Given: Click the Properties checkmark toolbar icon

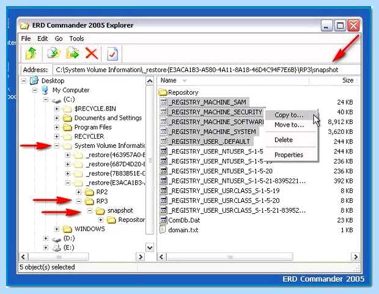Looking at the screenshot, I should tap(112, 54).
